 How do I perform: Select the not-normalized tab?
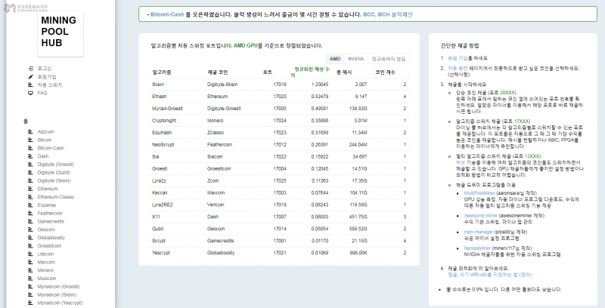(389, 59)
